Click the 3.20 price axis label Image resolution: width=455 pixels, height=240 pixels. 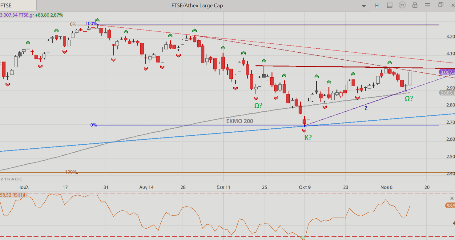450,37
